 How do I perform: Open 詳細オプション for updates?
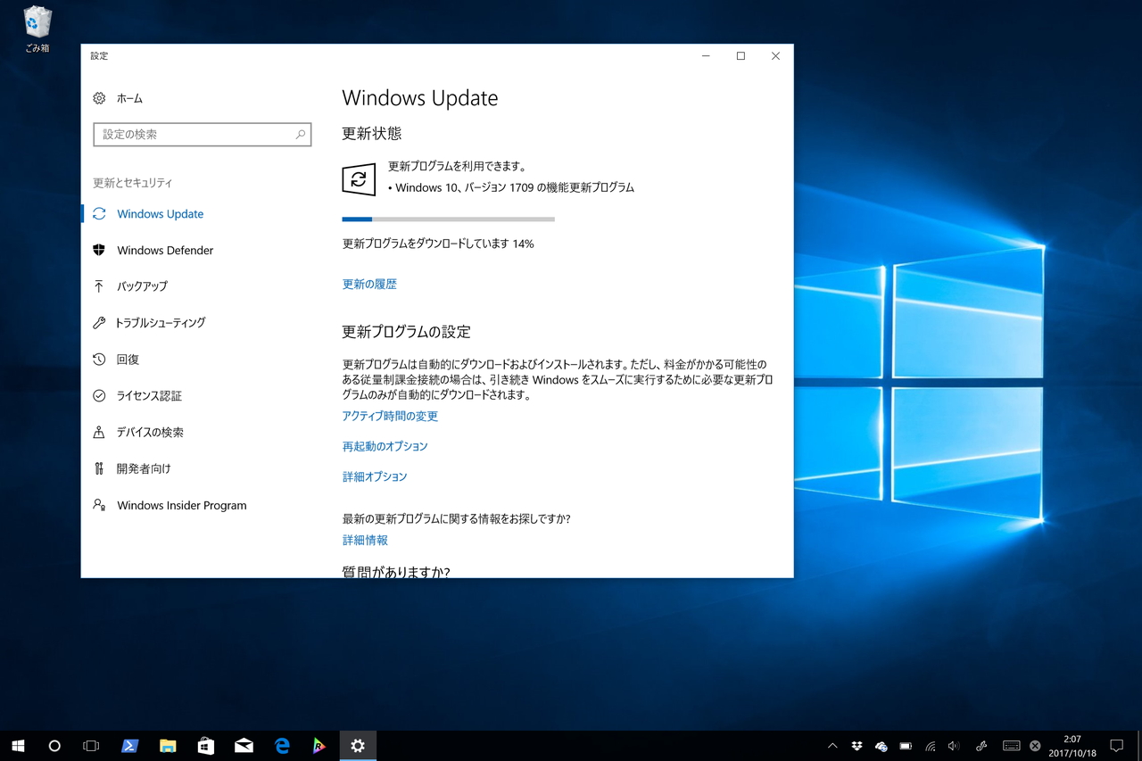click(x=375, y=476)
